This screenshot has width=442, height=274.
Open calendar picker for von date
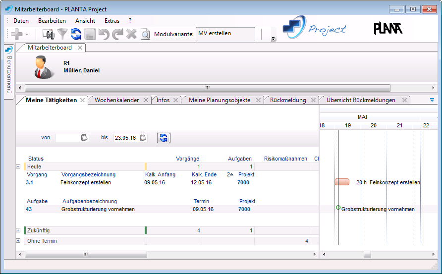pos(85,138)
